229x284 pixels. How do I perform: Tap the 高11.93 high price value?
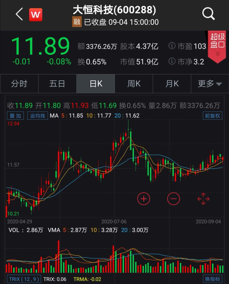pyautogui.click(x=76, y=105)
